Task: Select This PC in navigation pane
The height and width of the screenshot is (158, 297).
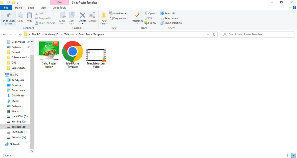Action: click(x=14, y=75)
